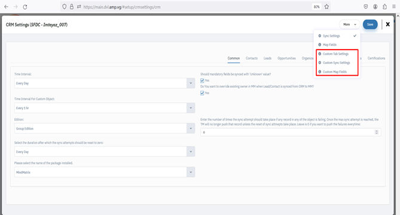Toggle Yes for syncing mandatory fields as Unknown

click(202, 81)
